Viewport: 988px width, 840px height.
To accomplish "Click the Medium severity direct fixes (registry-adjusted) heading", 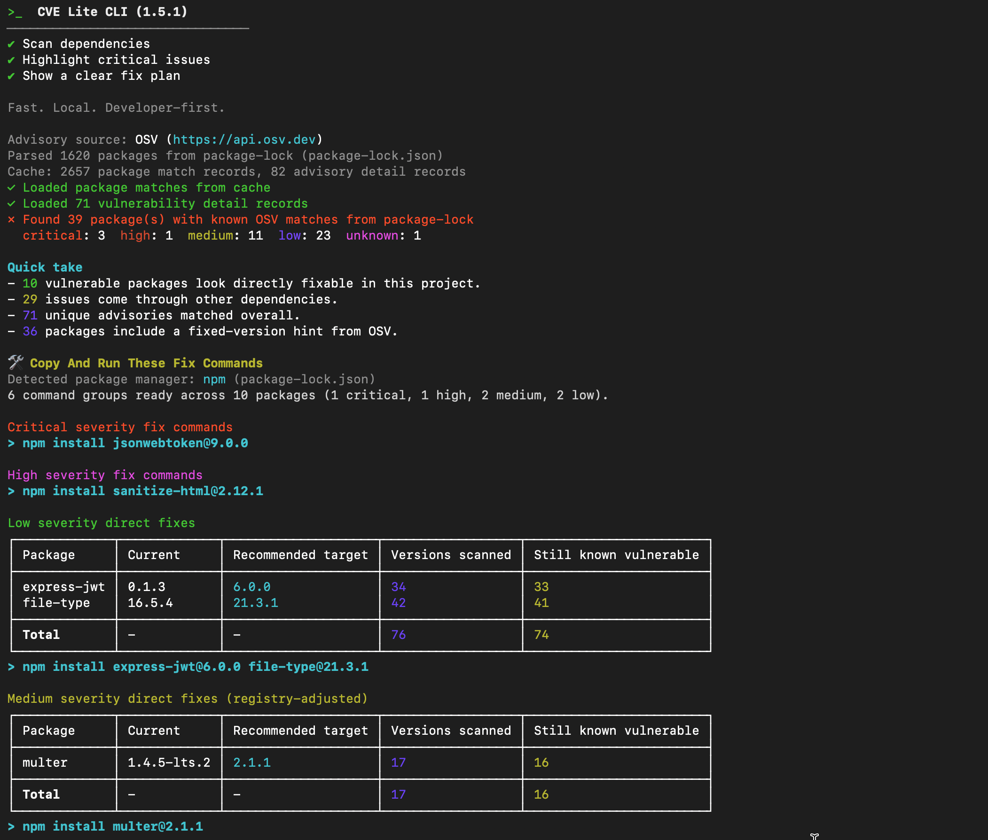I will click(x=188, y=699).
